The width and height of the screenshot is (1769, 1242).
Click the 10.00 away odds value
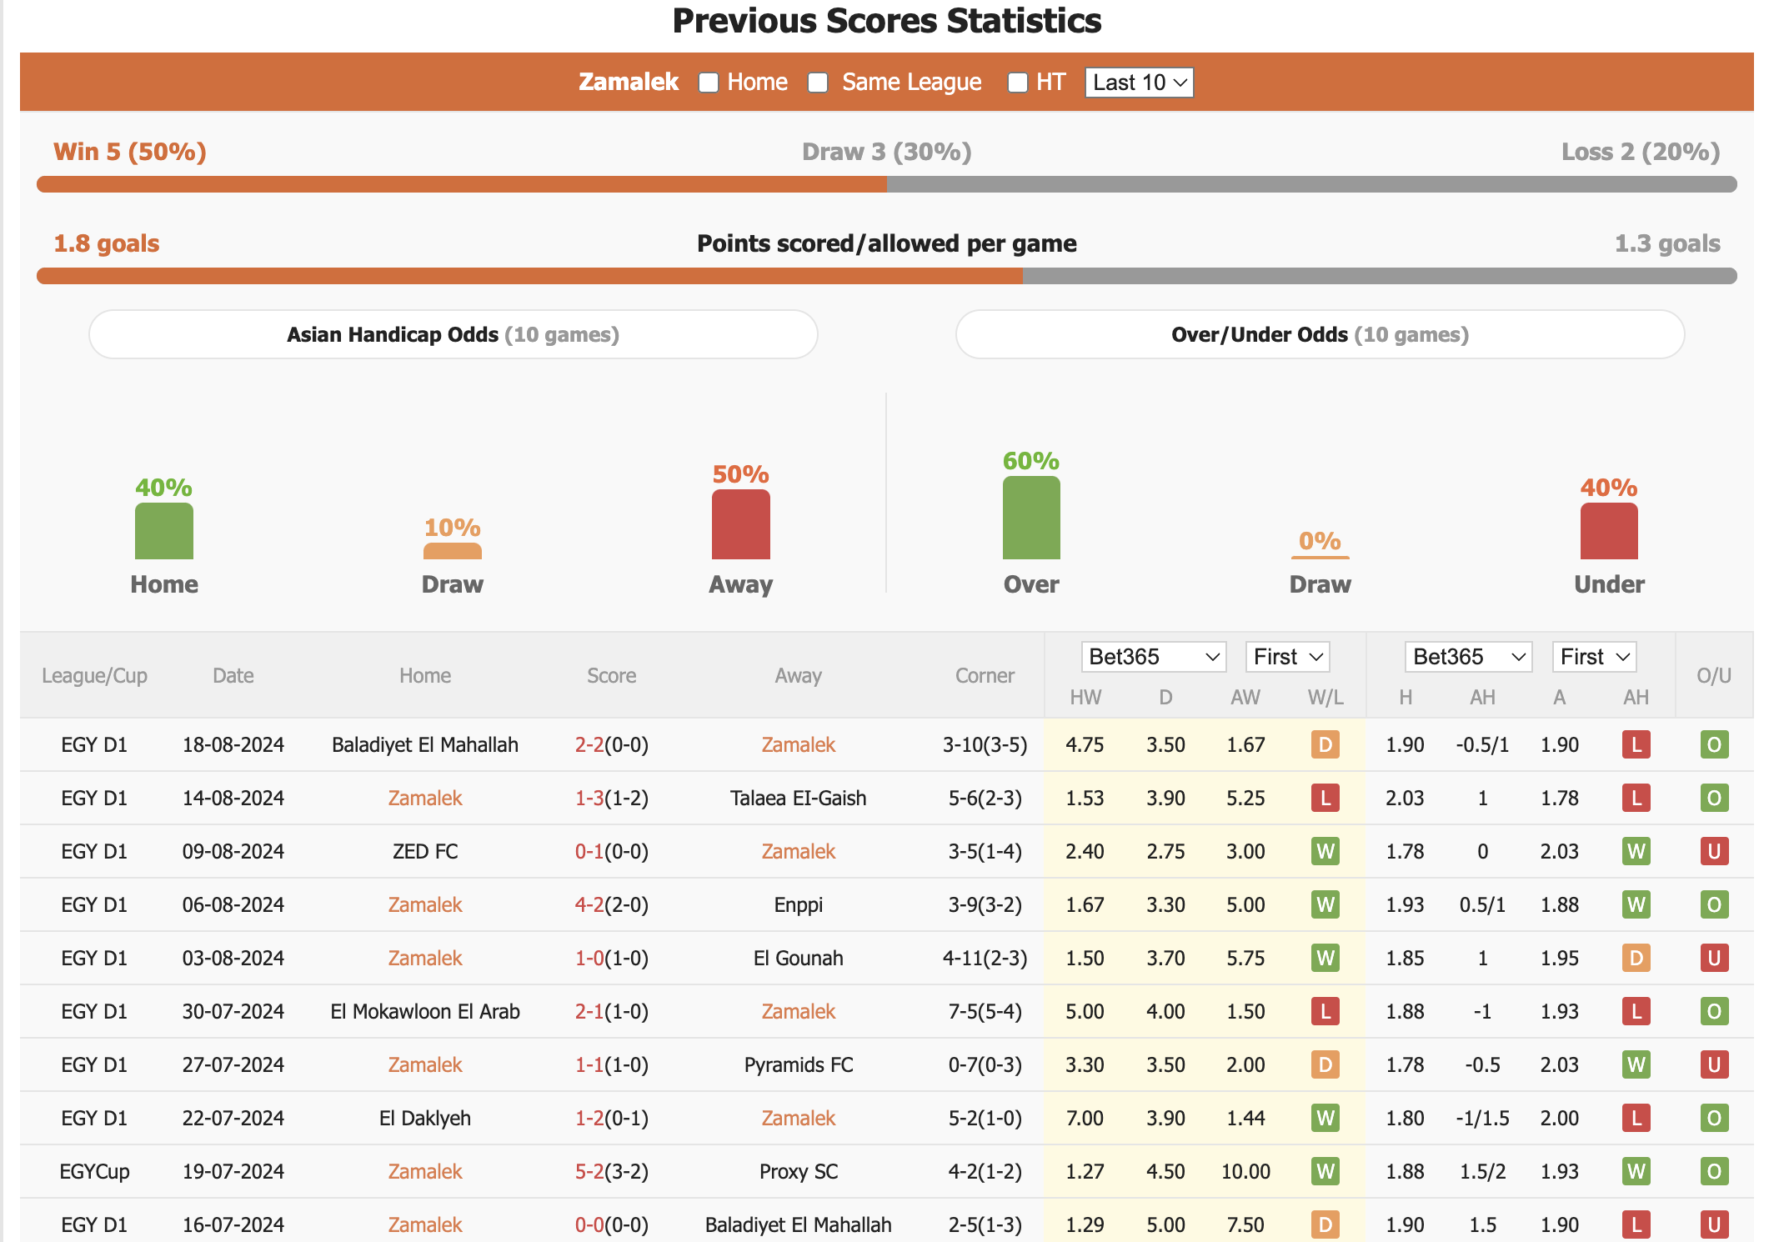(x=1245, y=1171)
